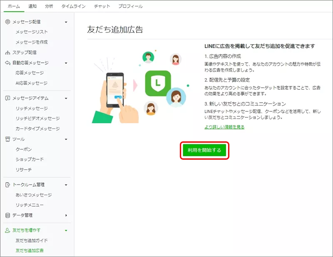
Task: Open the プロフィール tab
Action: click(x=130, y=6)
